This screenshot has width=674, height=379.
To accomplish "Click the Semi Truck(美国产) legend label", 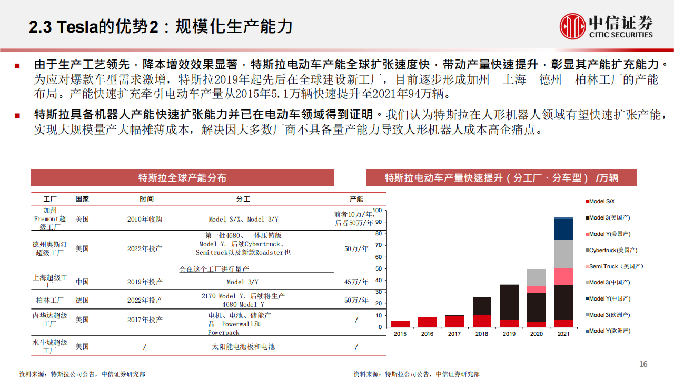I will point(616,267).
